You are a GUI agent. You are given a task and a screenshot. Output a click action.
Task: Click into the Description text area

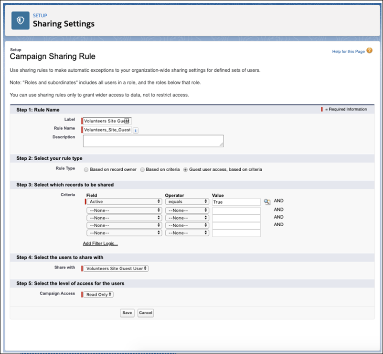[153, 141]
